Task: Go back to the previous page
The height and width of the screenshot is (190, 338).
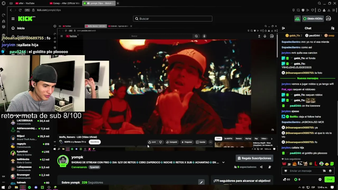Action: (x=11, y=10)
